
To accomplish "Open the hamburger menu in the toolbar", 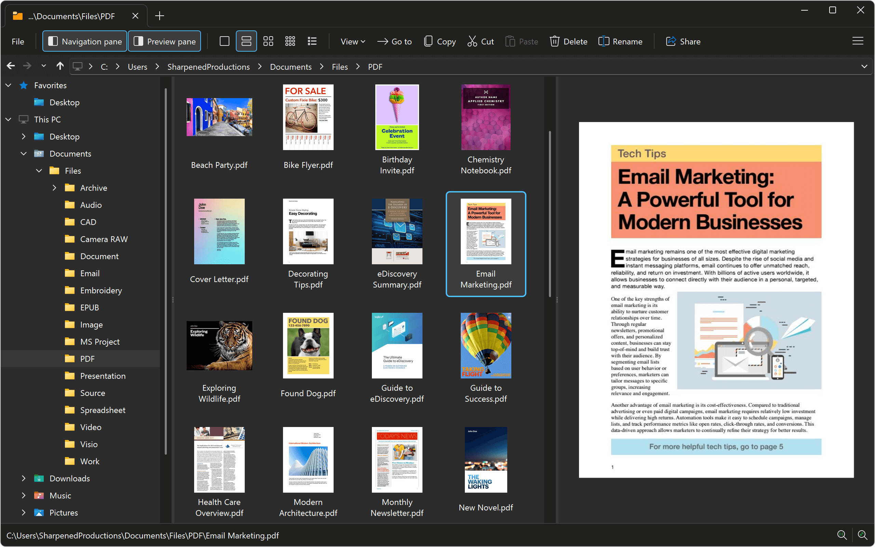I will click(x=858, y=41).
